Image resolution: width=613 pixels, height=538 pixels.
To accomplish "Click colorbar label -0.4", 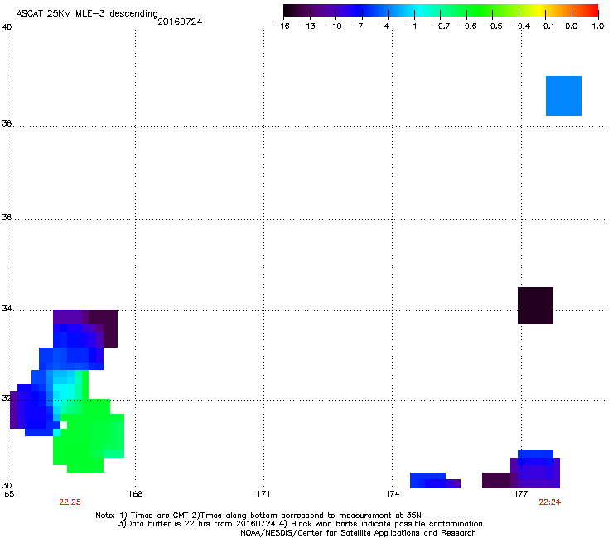I will tap(521, 26).
